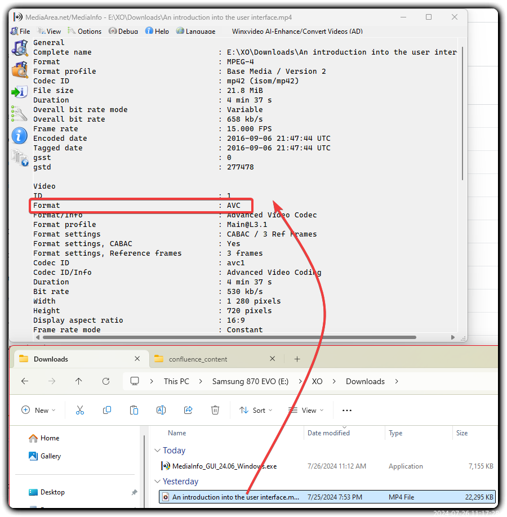The width and height of the screenshot is (507, 517).
Task: Open the See more (three dots) menu
Action: click(346, 410)
